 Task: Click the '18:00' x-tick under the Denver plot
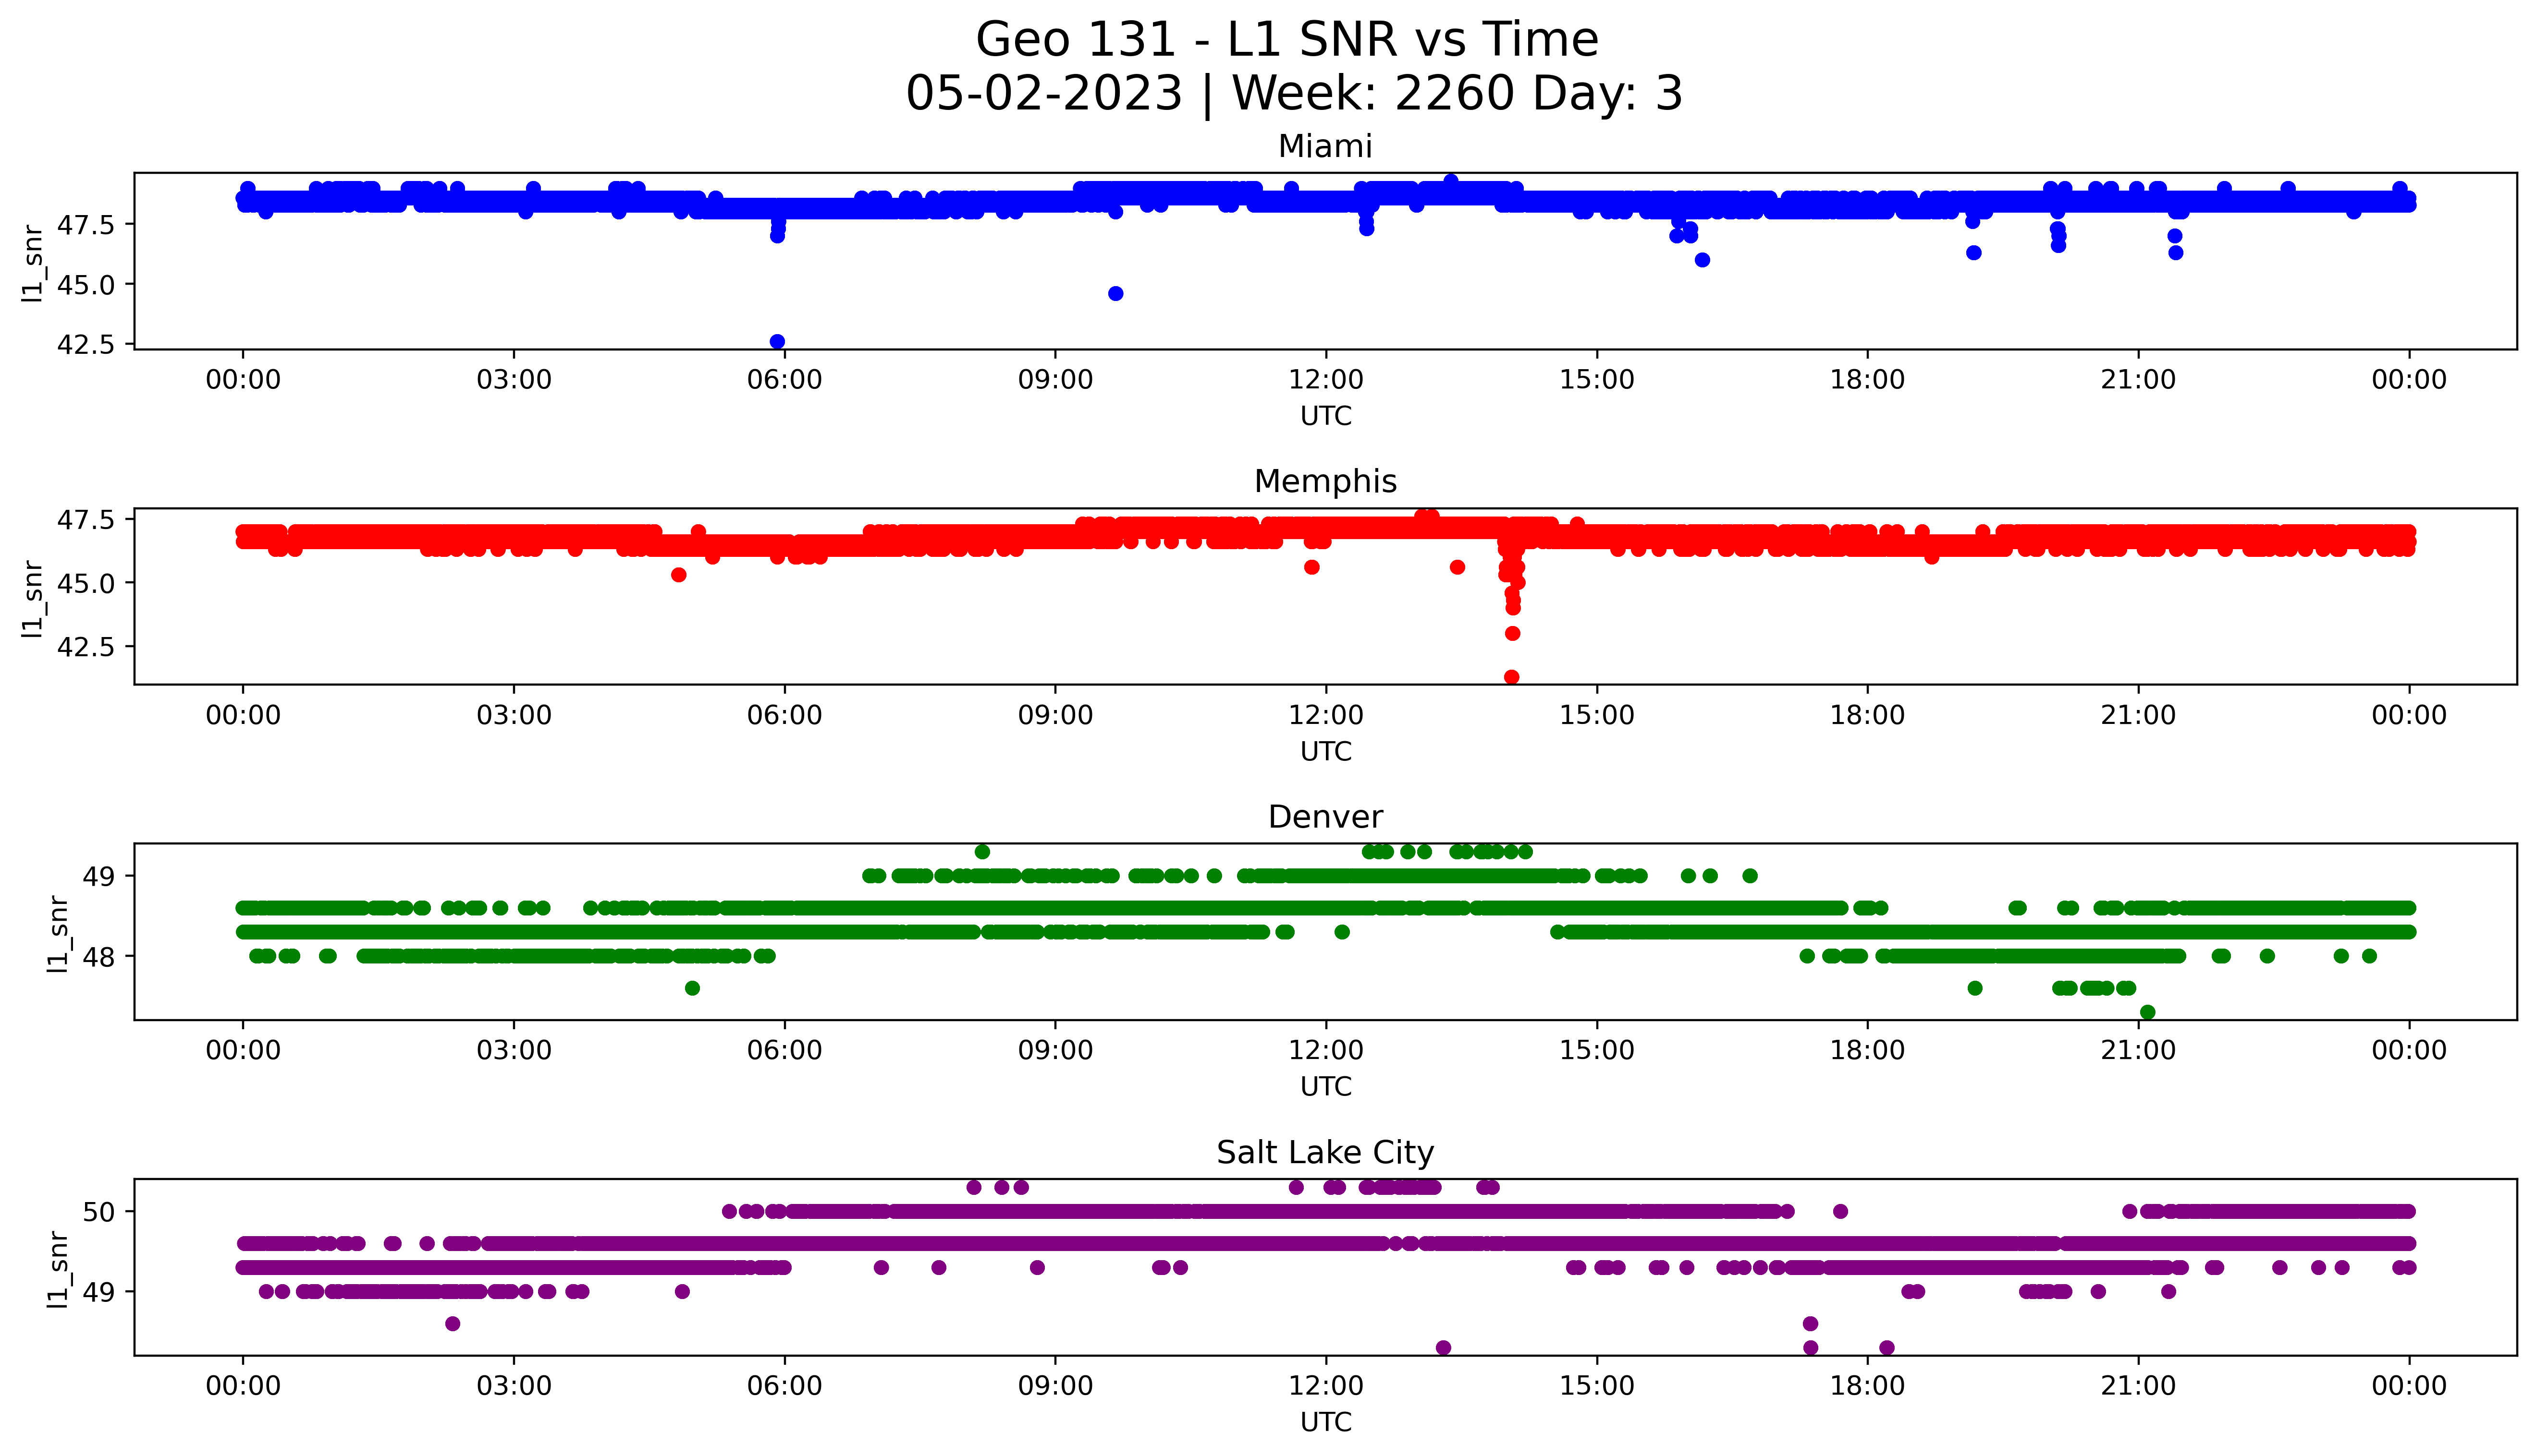[1867, 1050]
